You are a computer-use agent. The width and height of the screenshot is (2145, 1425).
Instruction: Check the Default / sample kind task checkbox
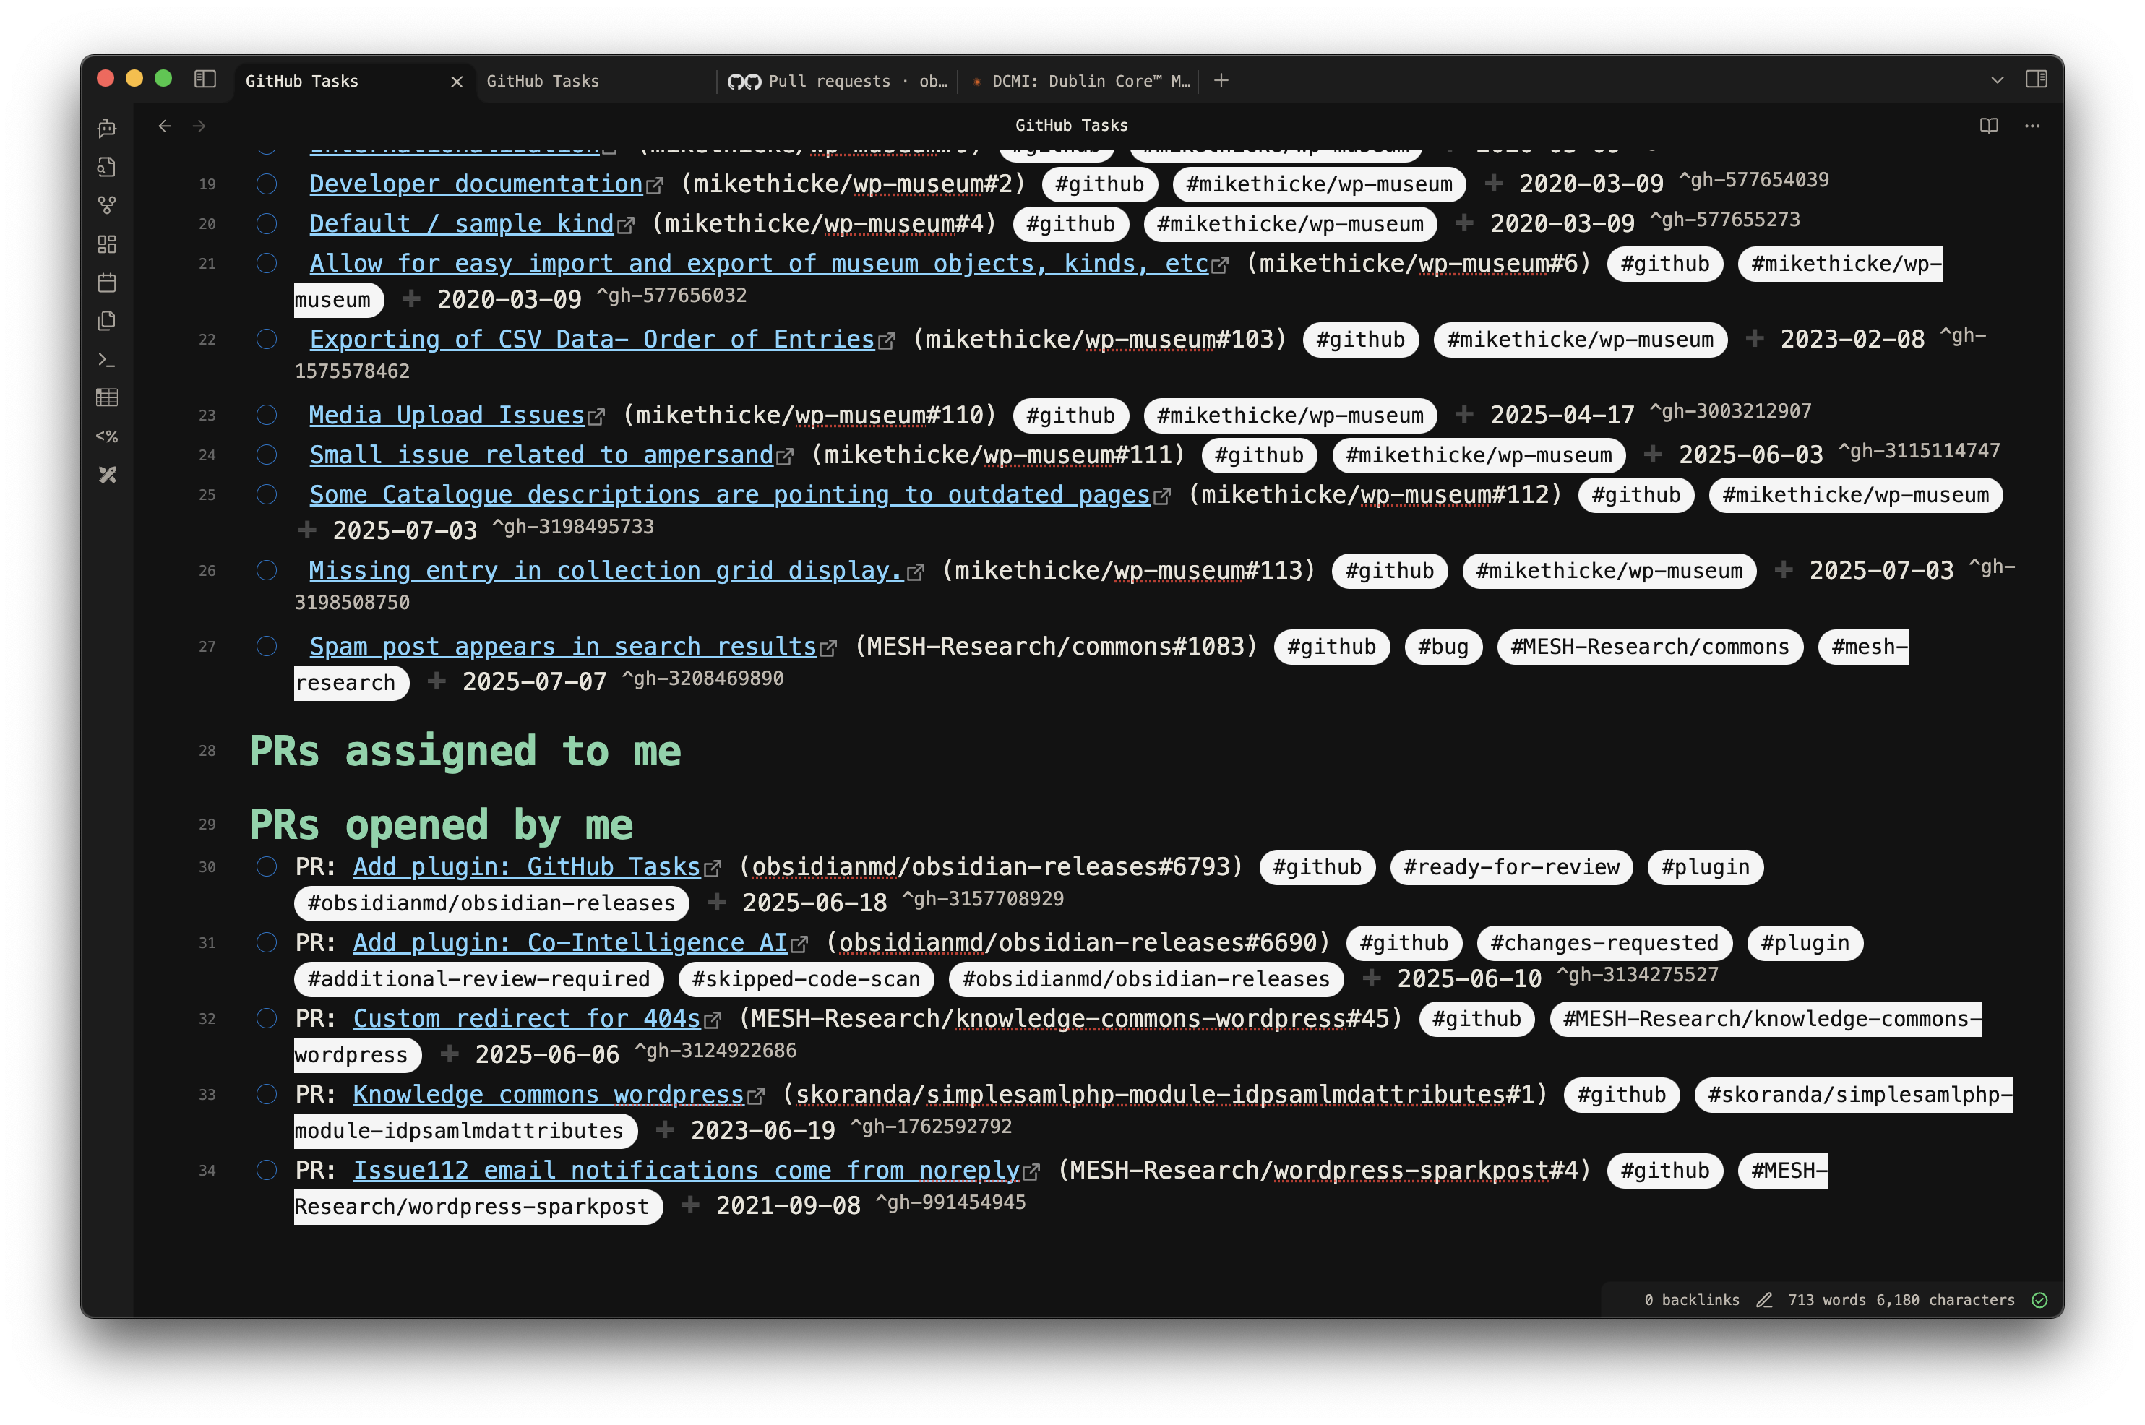(266, 223)
